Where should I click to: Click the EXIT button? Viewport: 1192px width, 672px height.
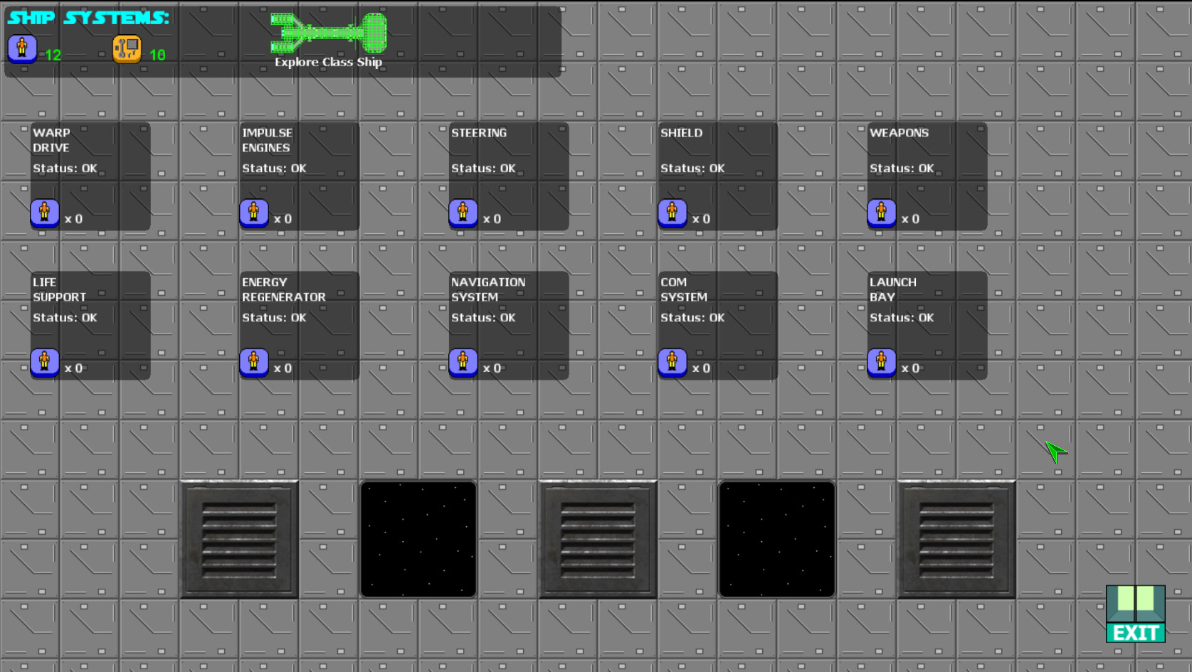1135,612
